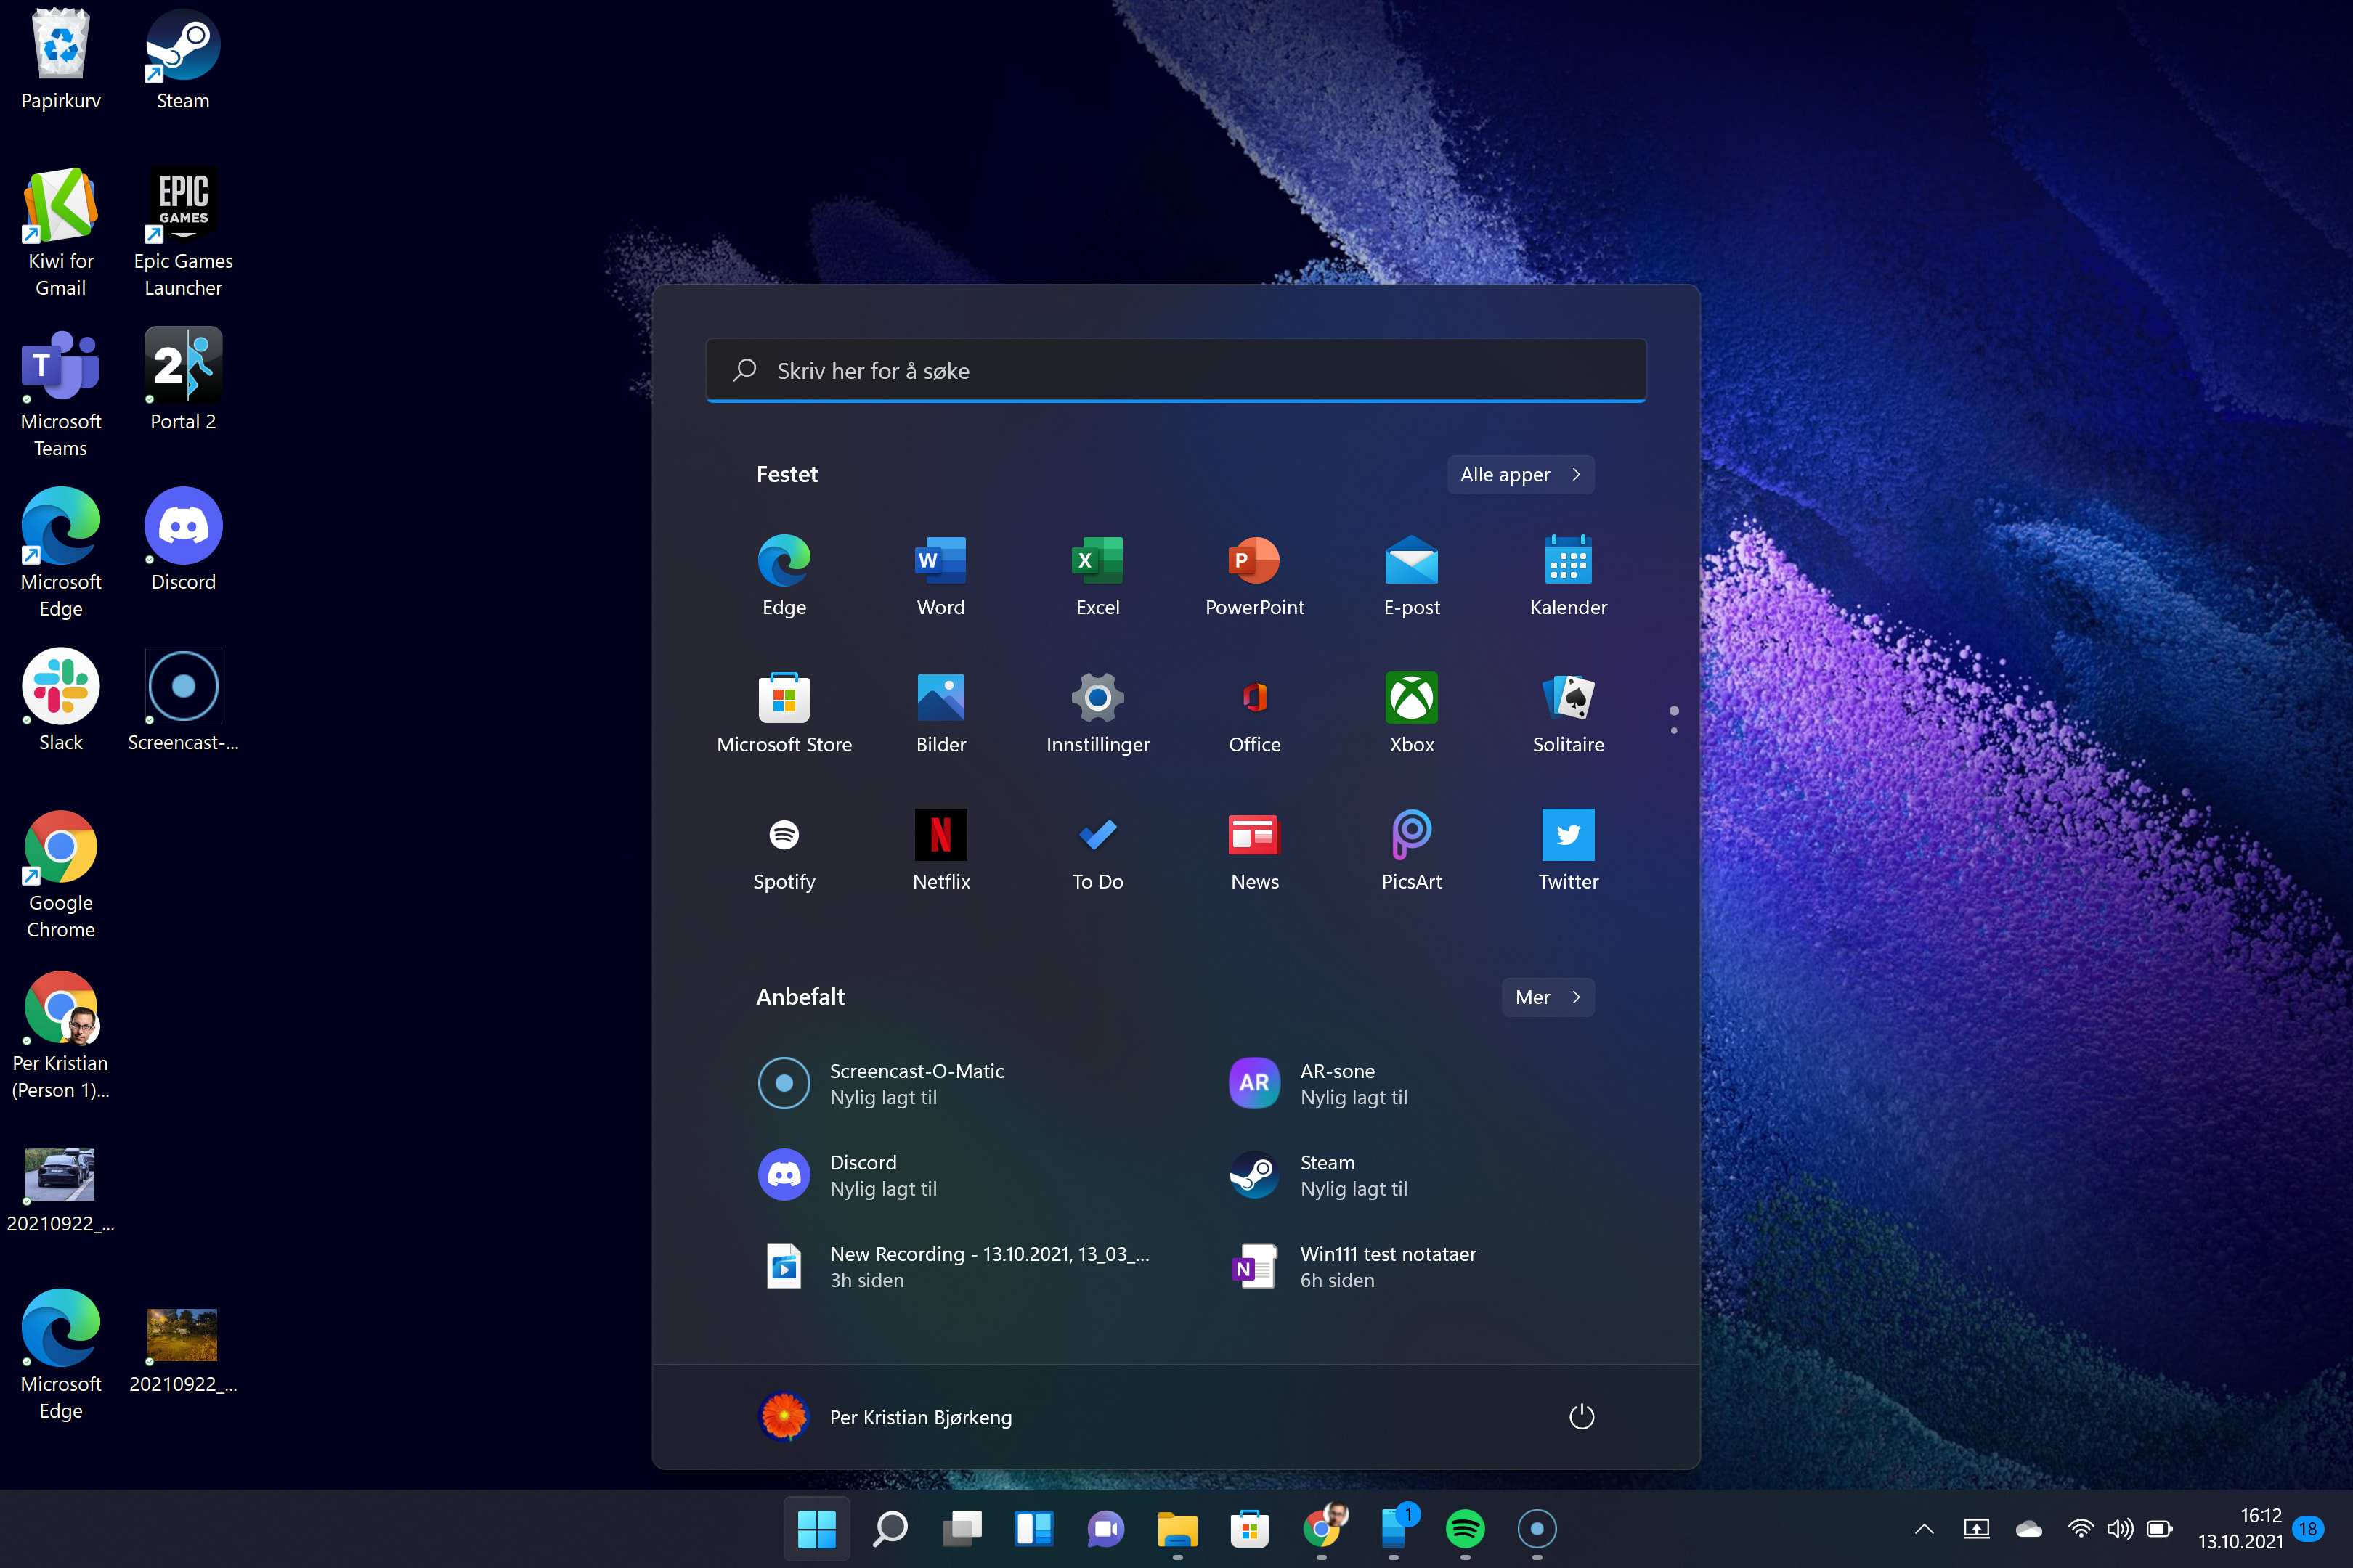
Task: Open the volume control in tray
Action: (x=2119, y=1528)
